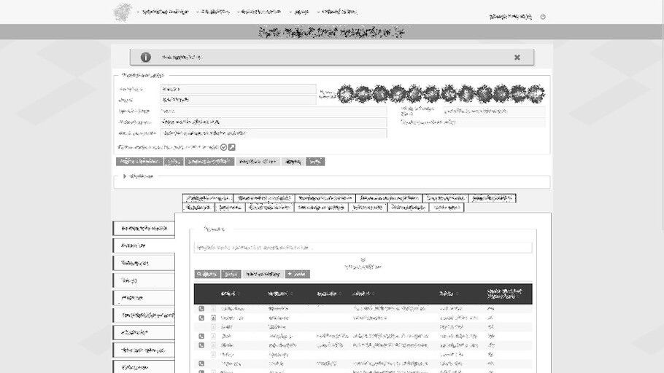Click the power logout icon at top right

point(543,17)
